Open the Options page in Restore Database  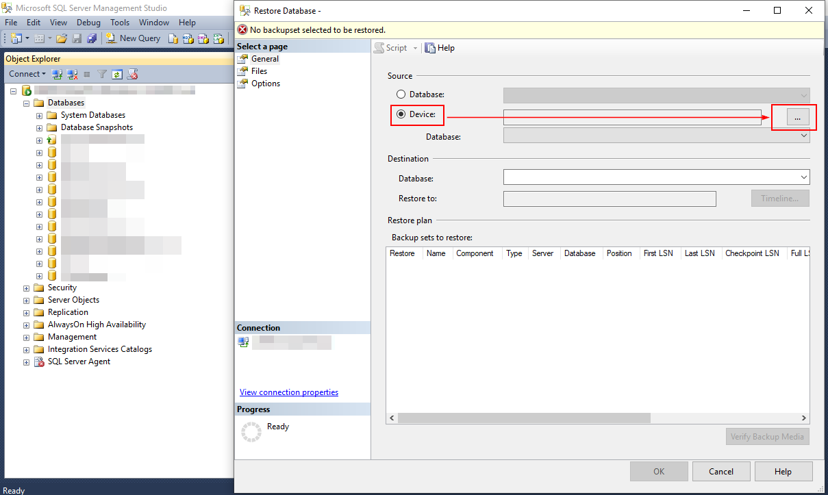266,84
